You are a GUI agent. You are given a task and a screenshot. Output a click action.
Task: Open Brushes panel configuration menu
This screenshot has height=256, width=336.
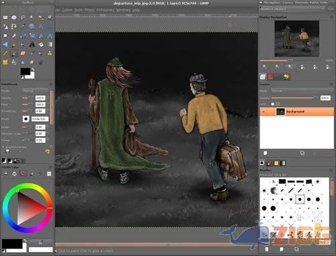[x=331, y=170]
